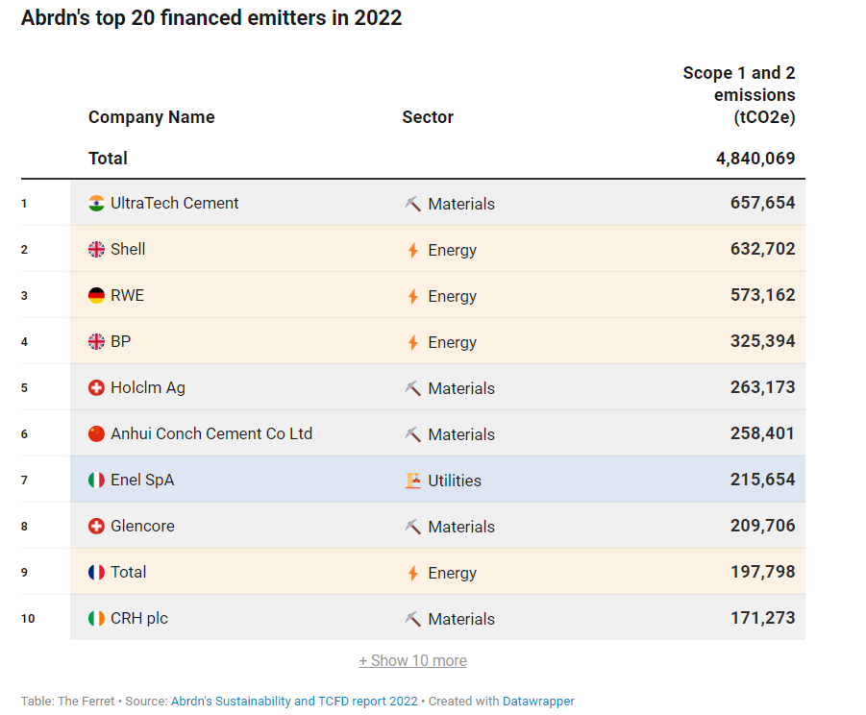
Task: Open the Datawrapper link in footer
Action: 538,701
